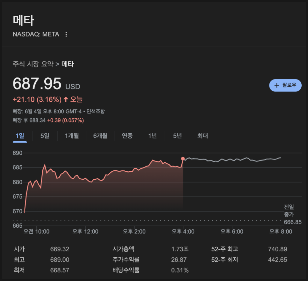Click the plus icon in the 팔로우 button

coord(276,85)
